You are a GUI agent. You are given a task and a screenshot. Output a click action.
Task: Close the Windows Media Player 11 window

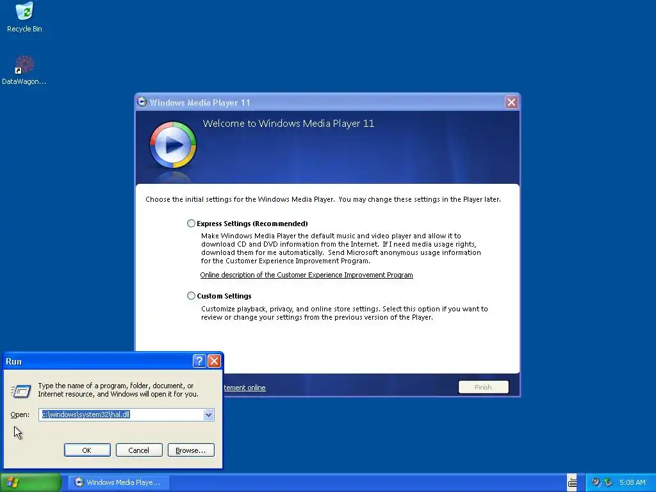(511, 102)
